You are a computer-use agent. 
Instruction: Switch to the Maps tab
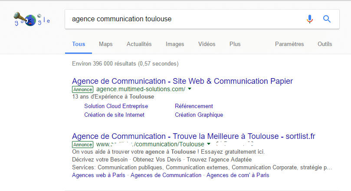(x=106, y=44)
